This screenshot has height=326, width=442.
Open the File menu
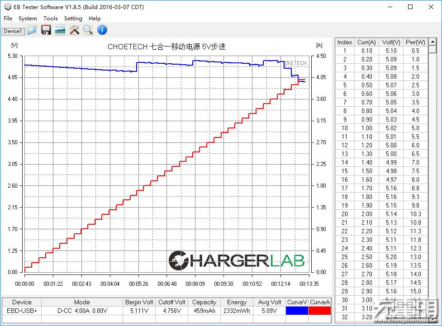pos(8,19)
